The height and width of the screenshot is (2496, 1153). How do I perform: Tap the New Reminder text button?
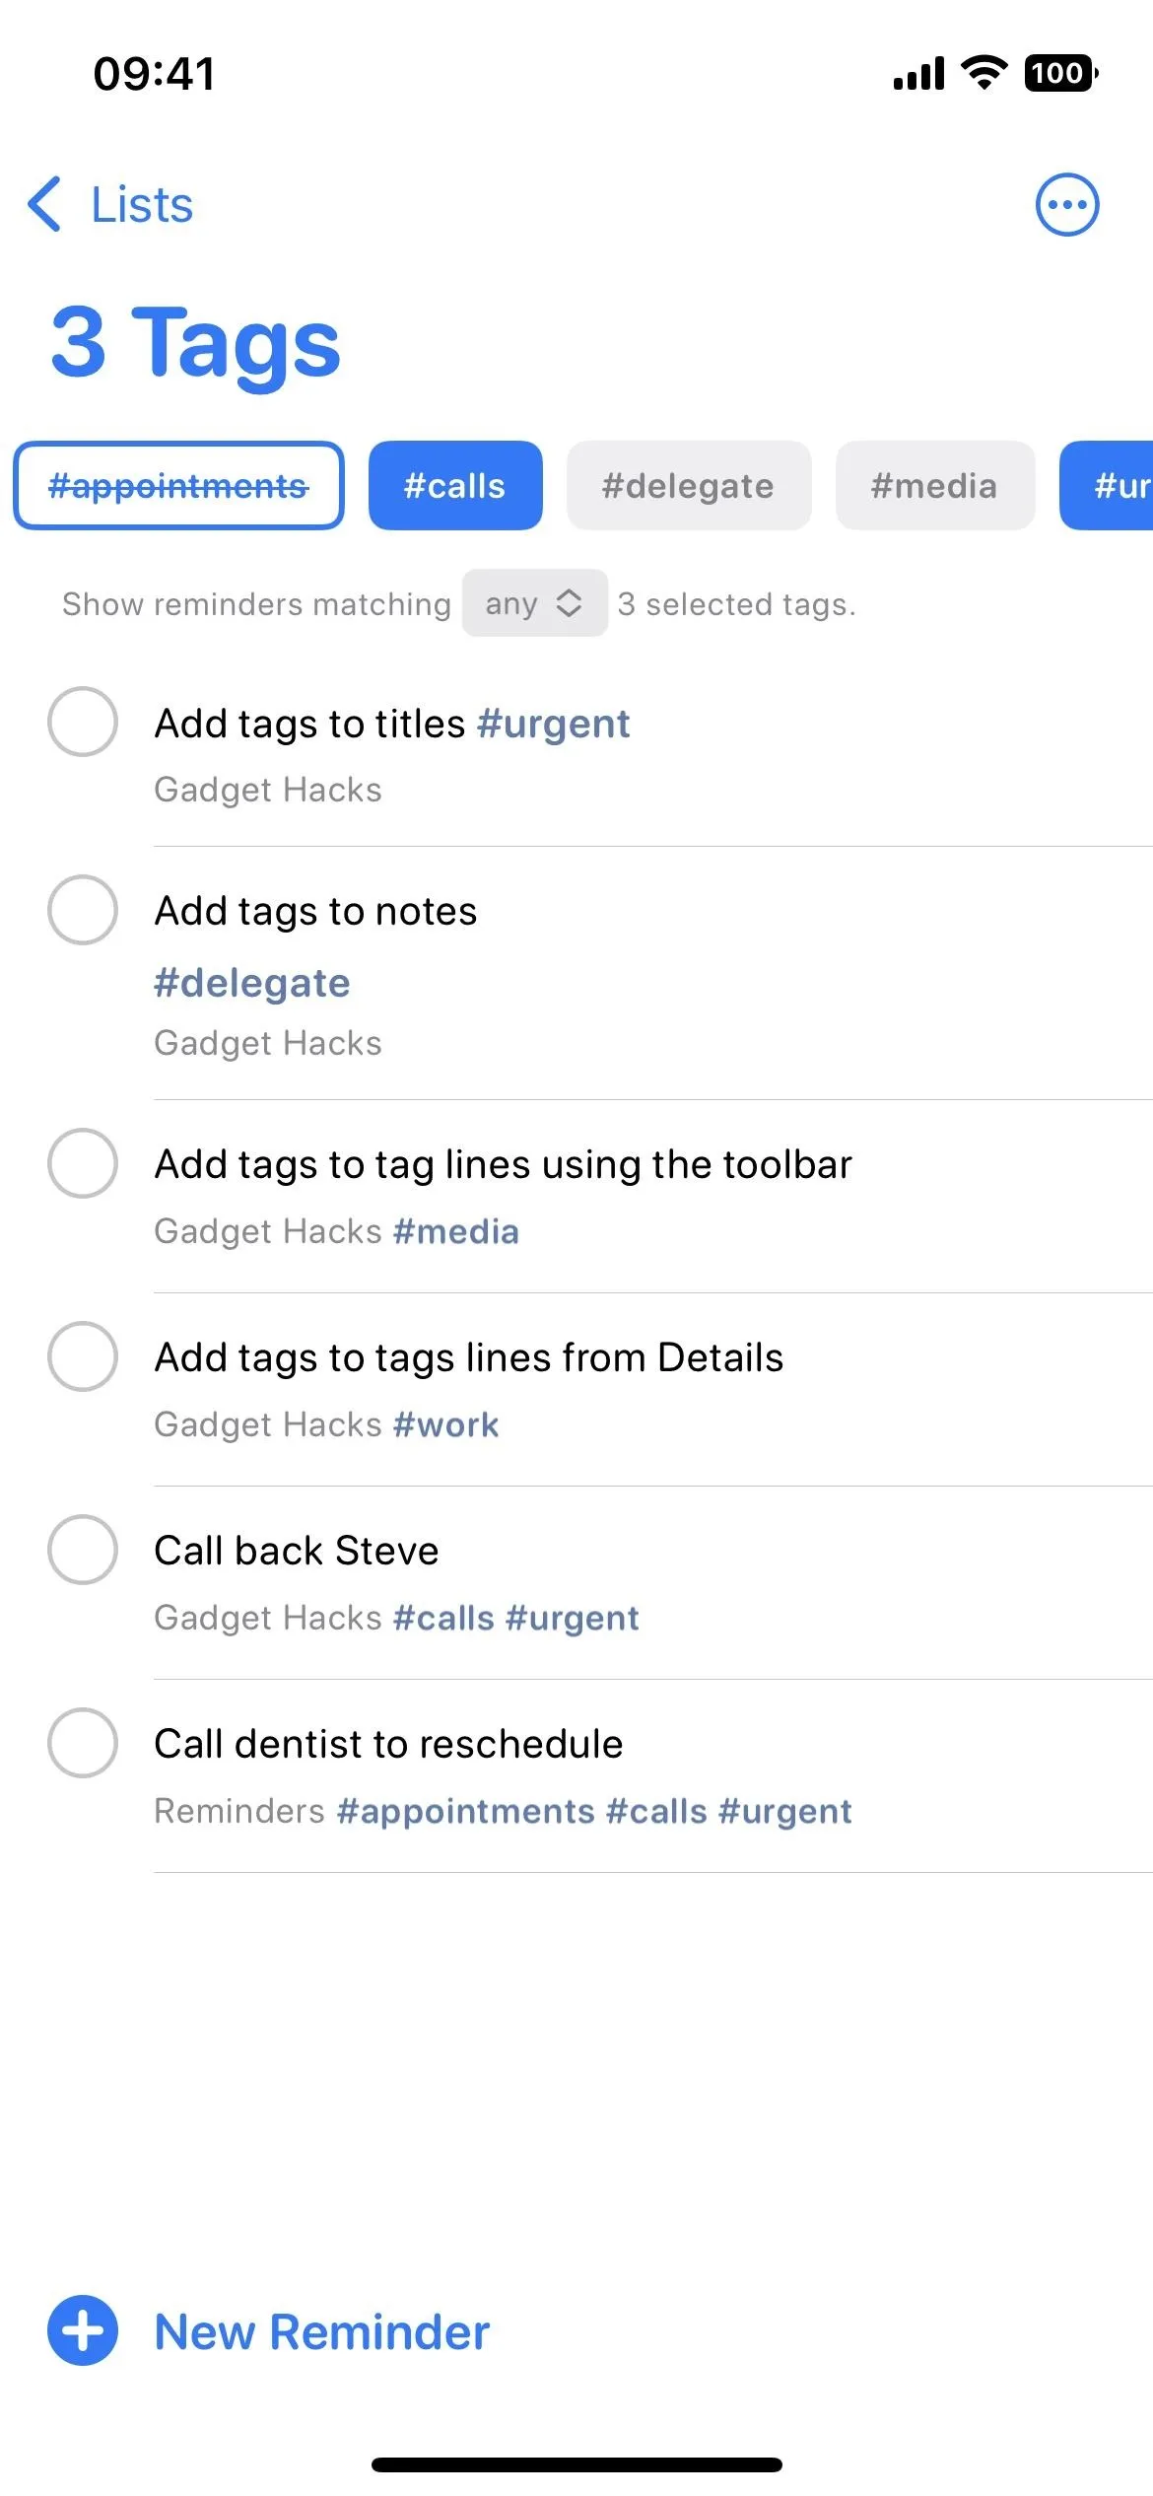322,2332
